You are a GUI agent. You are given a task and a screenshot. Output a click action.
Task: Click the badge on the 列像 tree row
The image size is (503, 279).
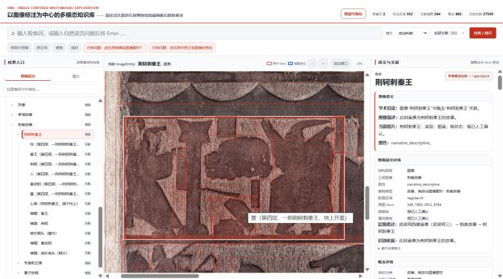(x=87, y=105)
